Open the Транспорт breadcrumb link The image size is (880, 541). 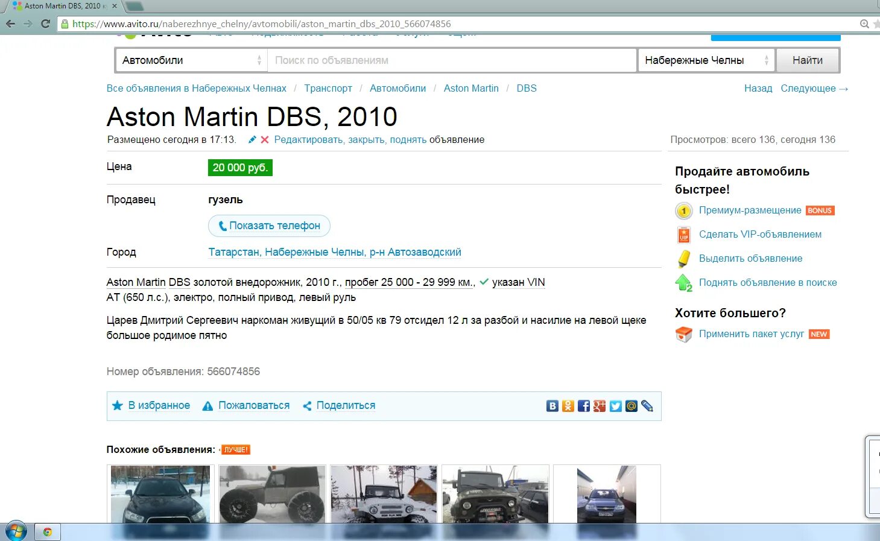(328, 88)
